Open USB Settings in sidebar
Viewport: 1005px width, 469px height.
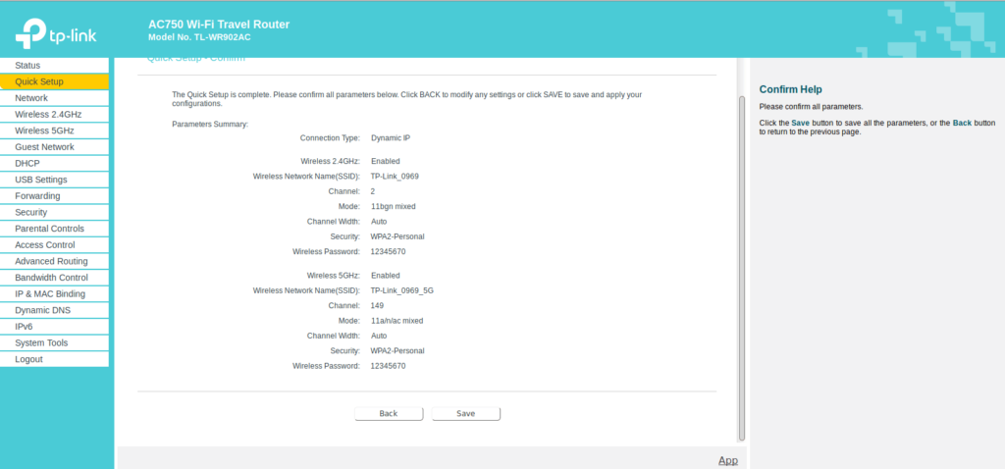[x=41, y=180]
